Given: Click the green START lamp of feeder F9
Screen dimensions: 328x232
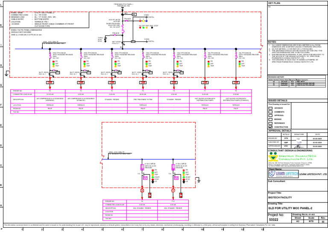Looking at the screenshot, I should point(153,177).
